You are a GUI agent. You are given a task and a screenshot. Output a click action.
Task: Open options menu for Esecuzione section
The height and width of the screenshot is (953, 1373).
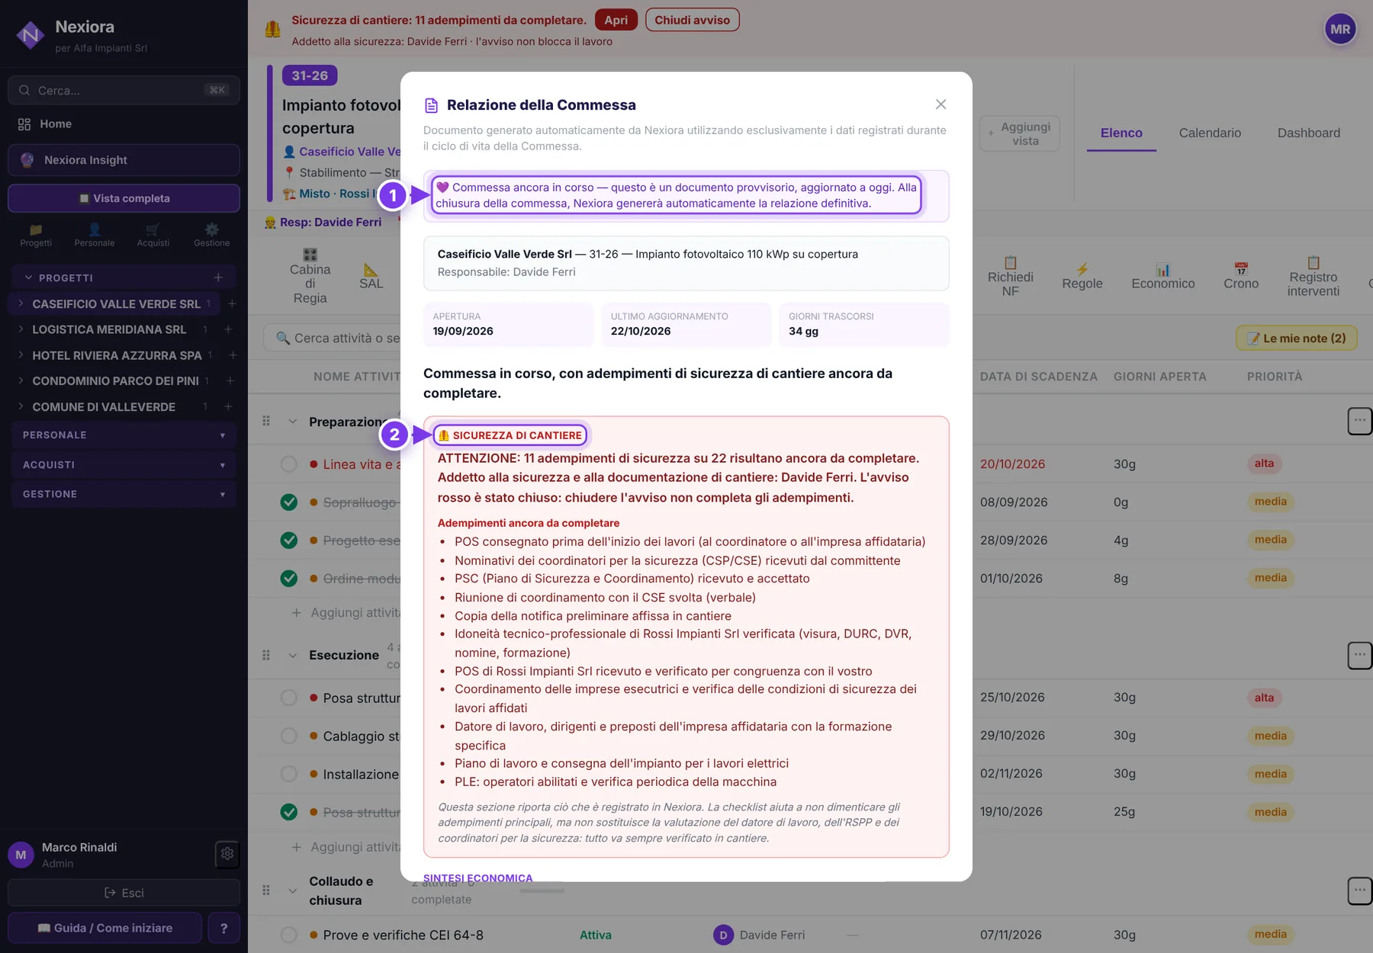pyautogui.click(x=1359, y=655)
